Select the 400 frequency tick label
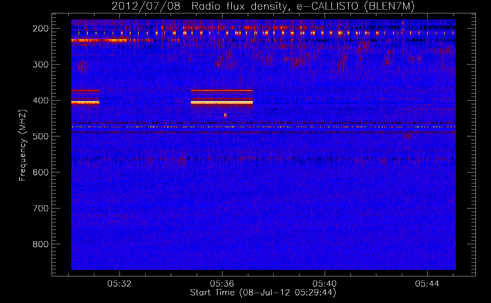491x303 pixels. [x=41, y=101]
